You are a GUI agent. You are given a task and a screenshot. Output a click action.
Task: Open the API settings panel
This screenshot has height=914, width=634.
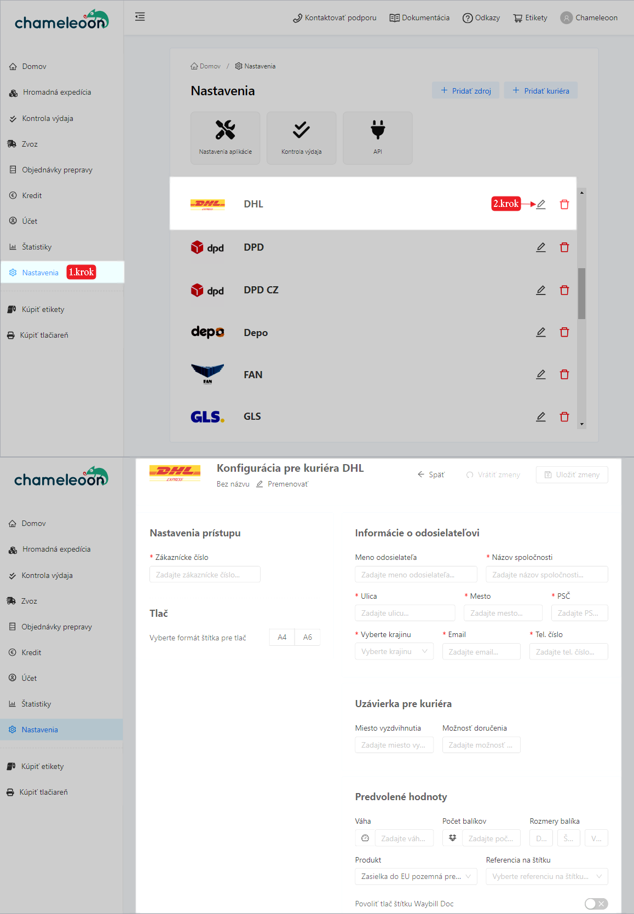tap(377, 137)
